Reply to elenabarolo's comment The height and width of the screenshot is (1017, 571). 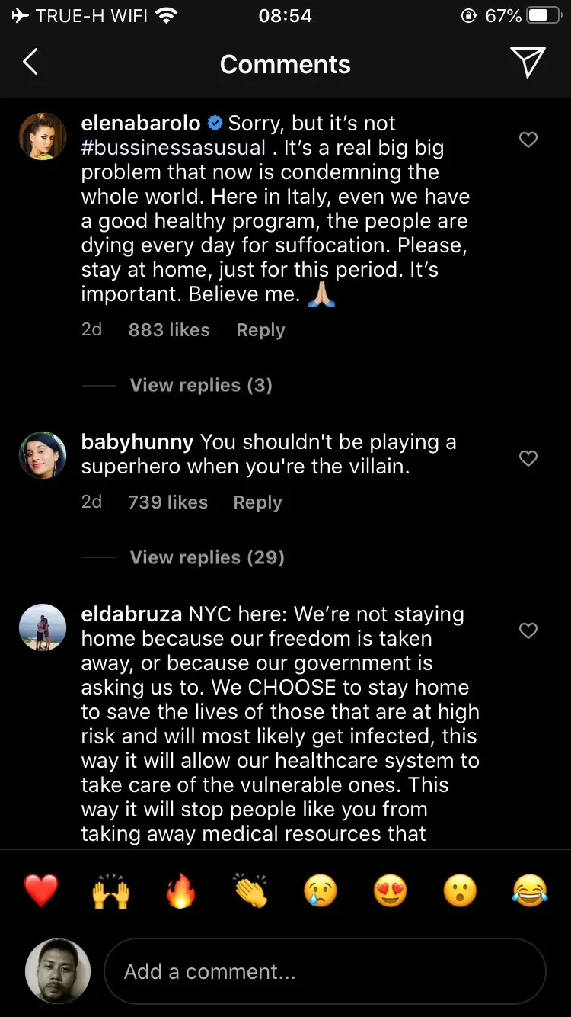point(260,330)
